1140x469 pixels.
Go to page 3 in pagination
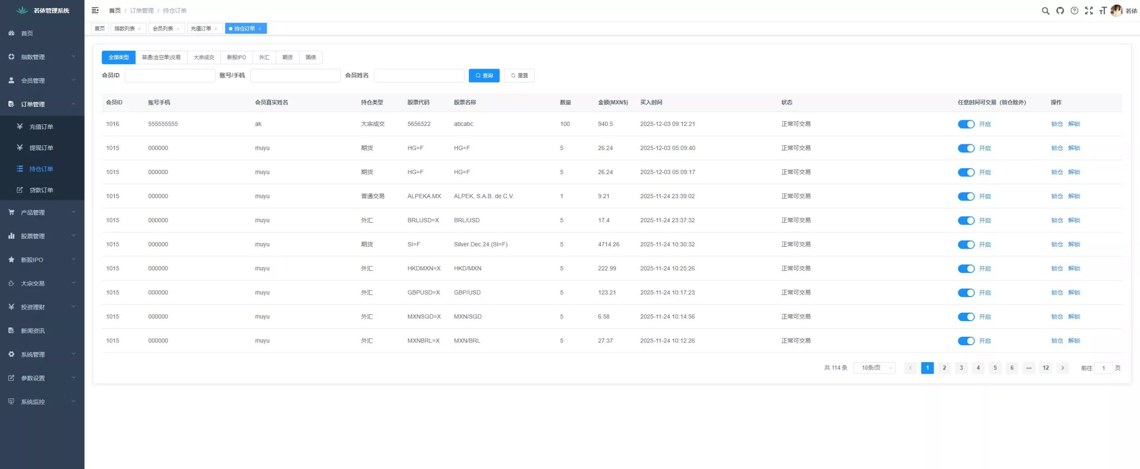(961, 368)
